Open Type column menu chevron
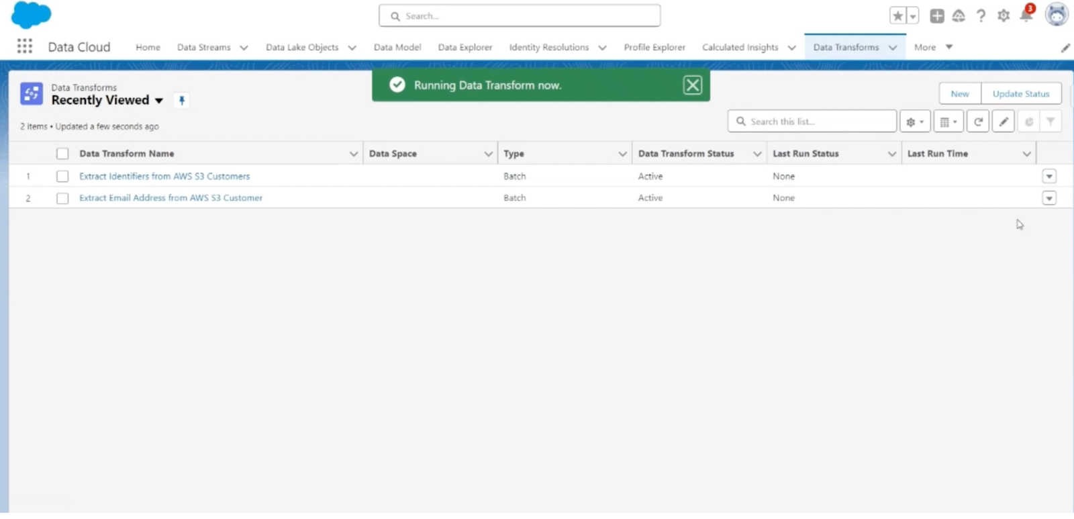 click(622, 154)
